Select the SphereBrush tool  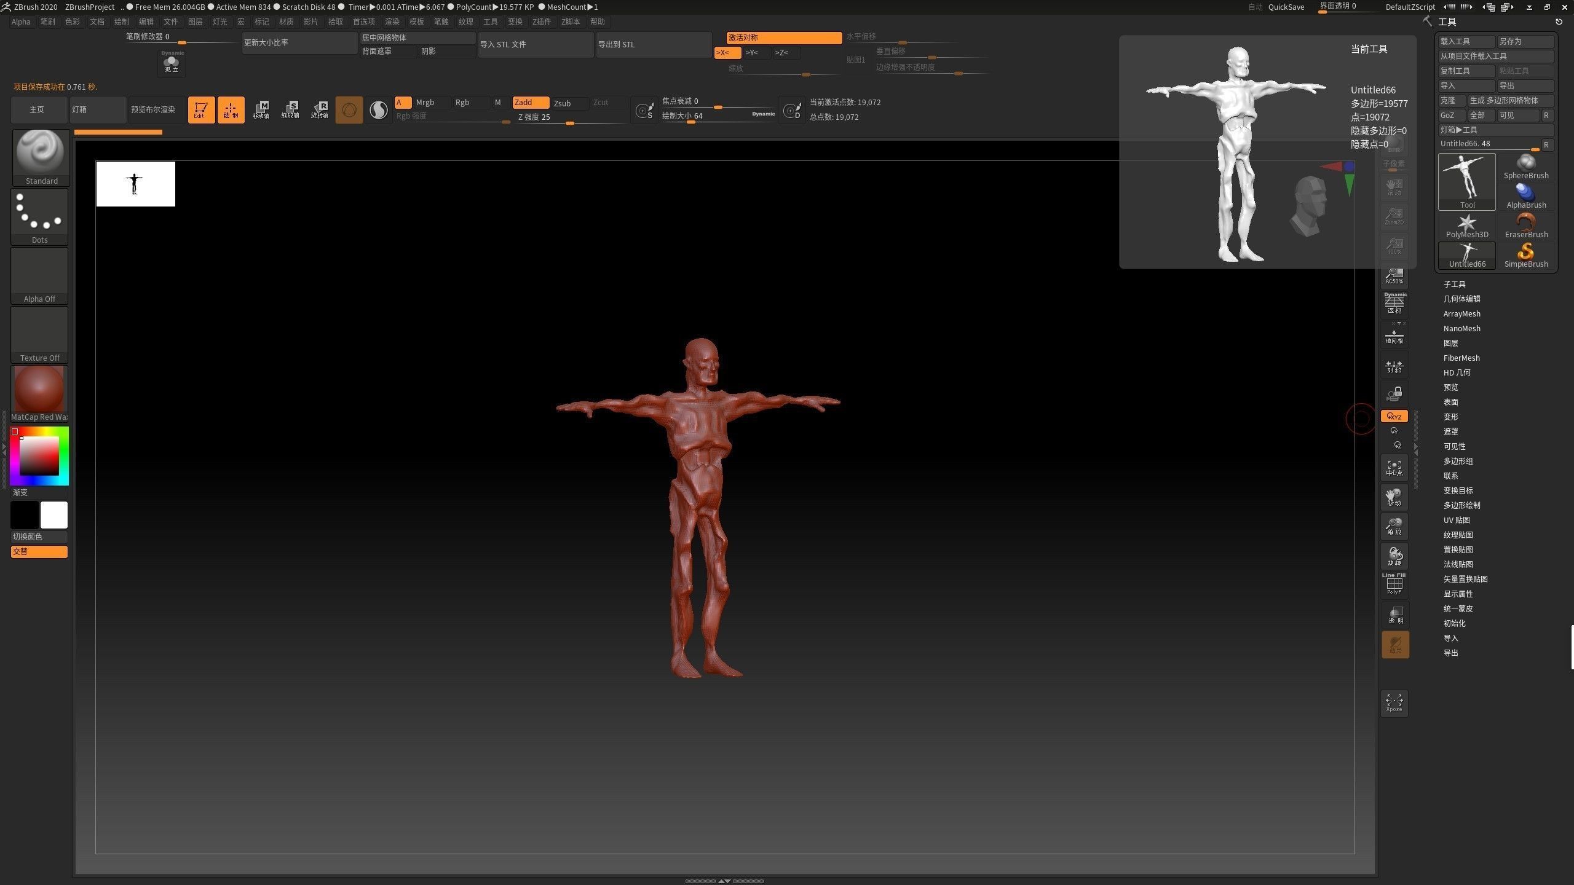coord(1526,167)
